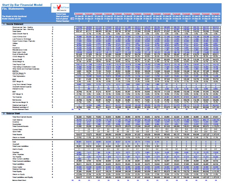Click the 'Cost of Goods Sold' row label
This screenshot has height=184, width=226.
click(x=20, y=54)
